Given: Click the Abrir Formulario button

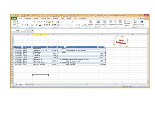Looking at the screenshot, I should pyautogui.click(x=121, y=41).
